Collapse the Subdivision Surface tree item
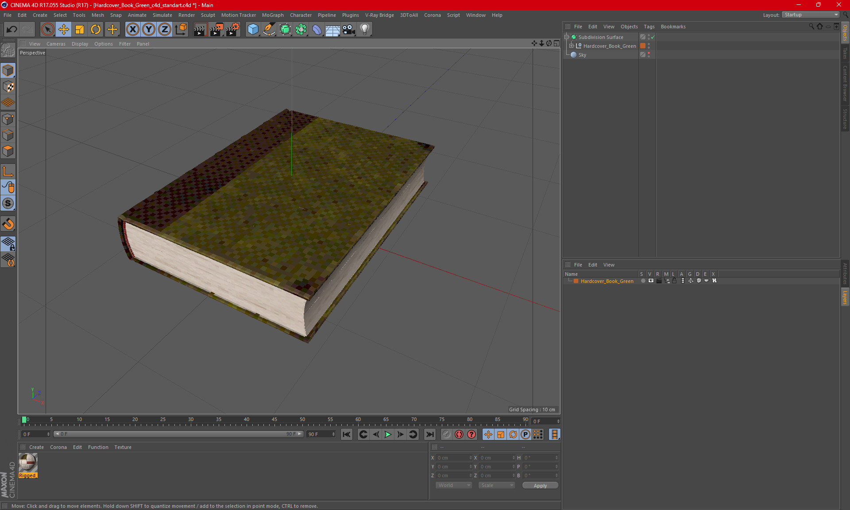Viewport: 850px width, 510px height. (x=567, y=37)
